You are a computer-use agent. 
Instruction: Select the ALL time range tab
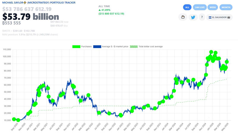pyautogui.click(x=187, y=7)
